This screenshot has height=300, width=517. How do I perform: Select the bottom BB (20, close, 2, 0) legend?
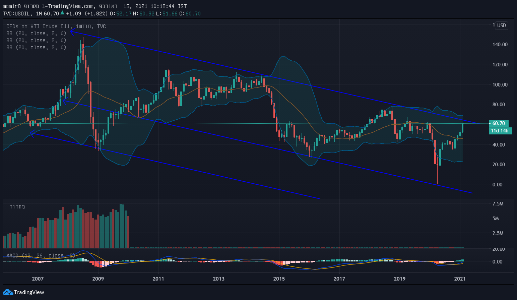[x=36, y=48]
